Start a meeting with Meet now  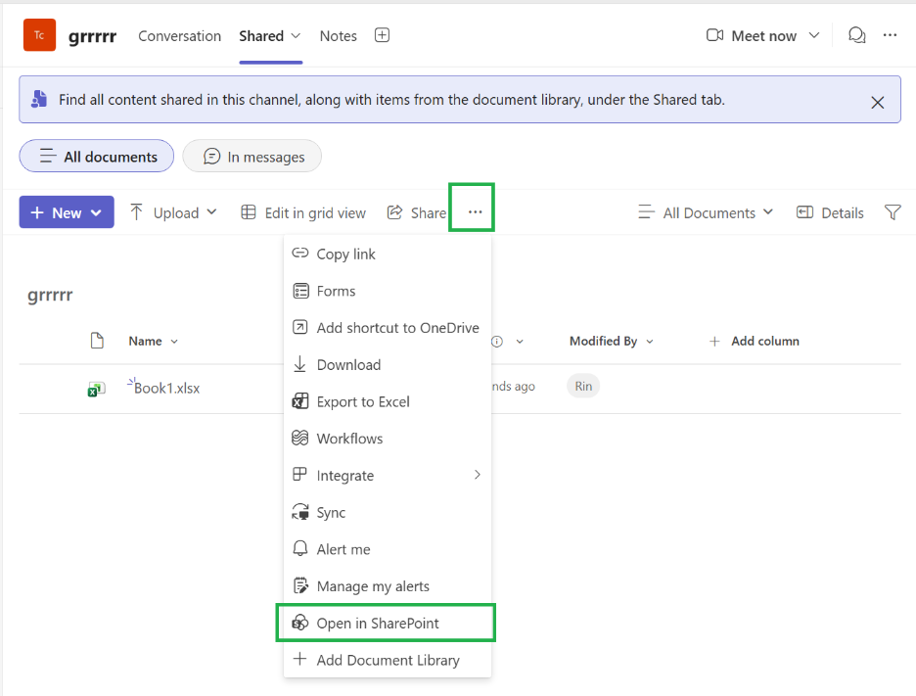[x=752, y=36]
